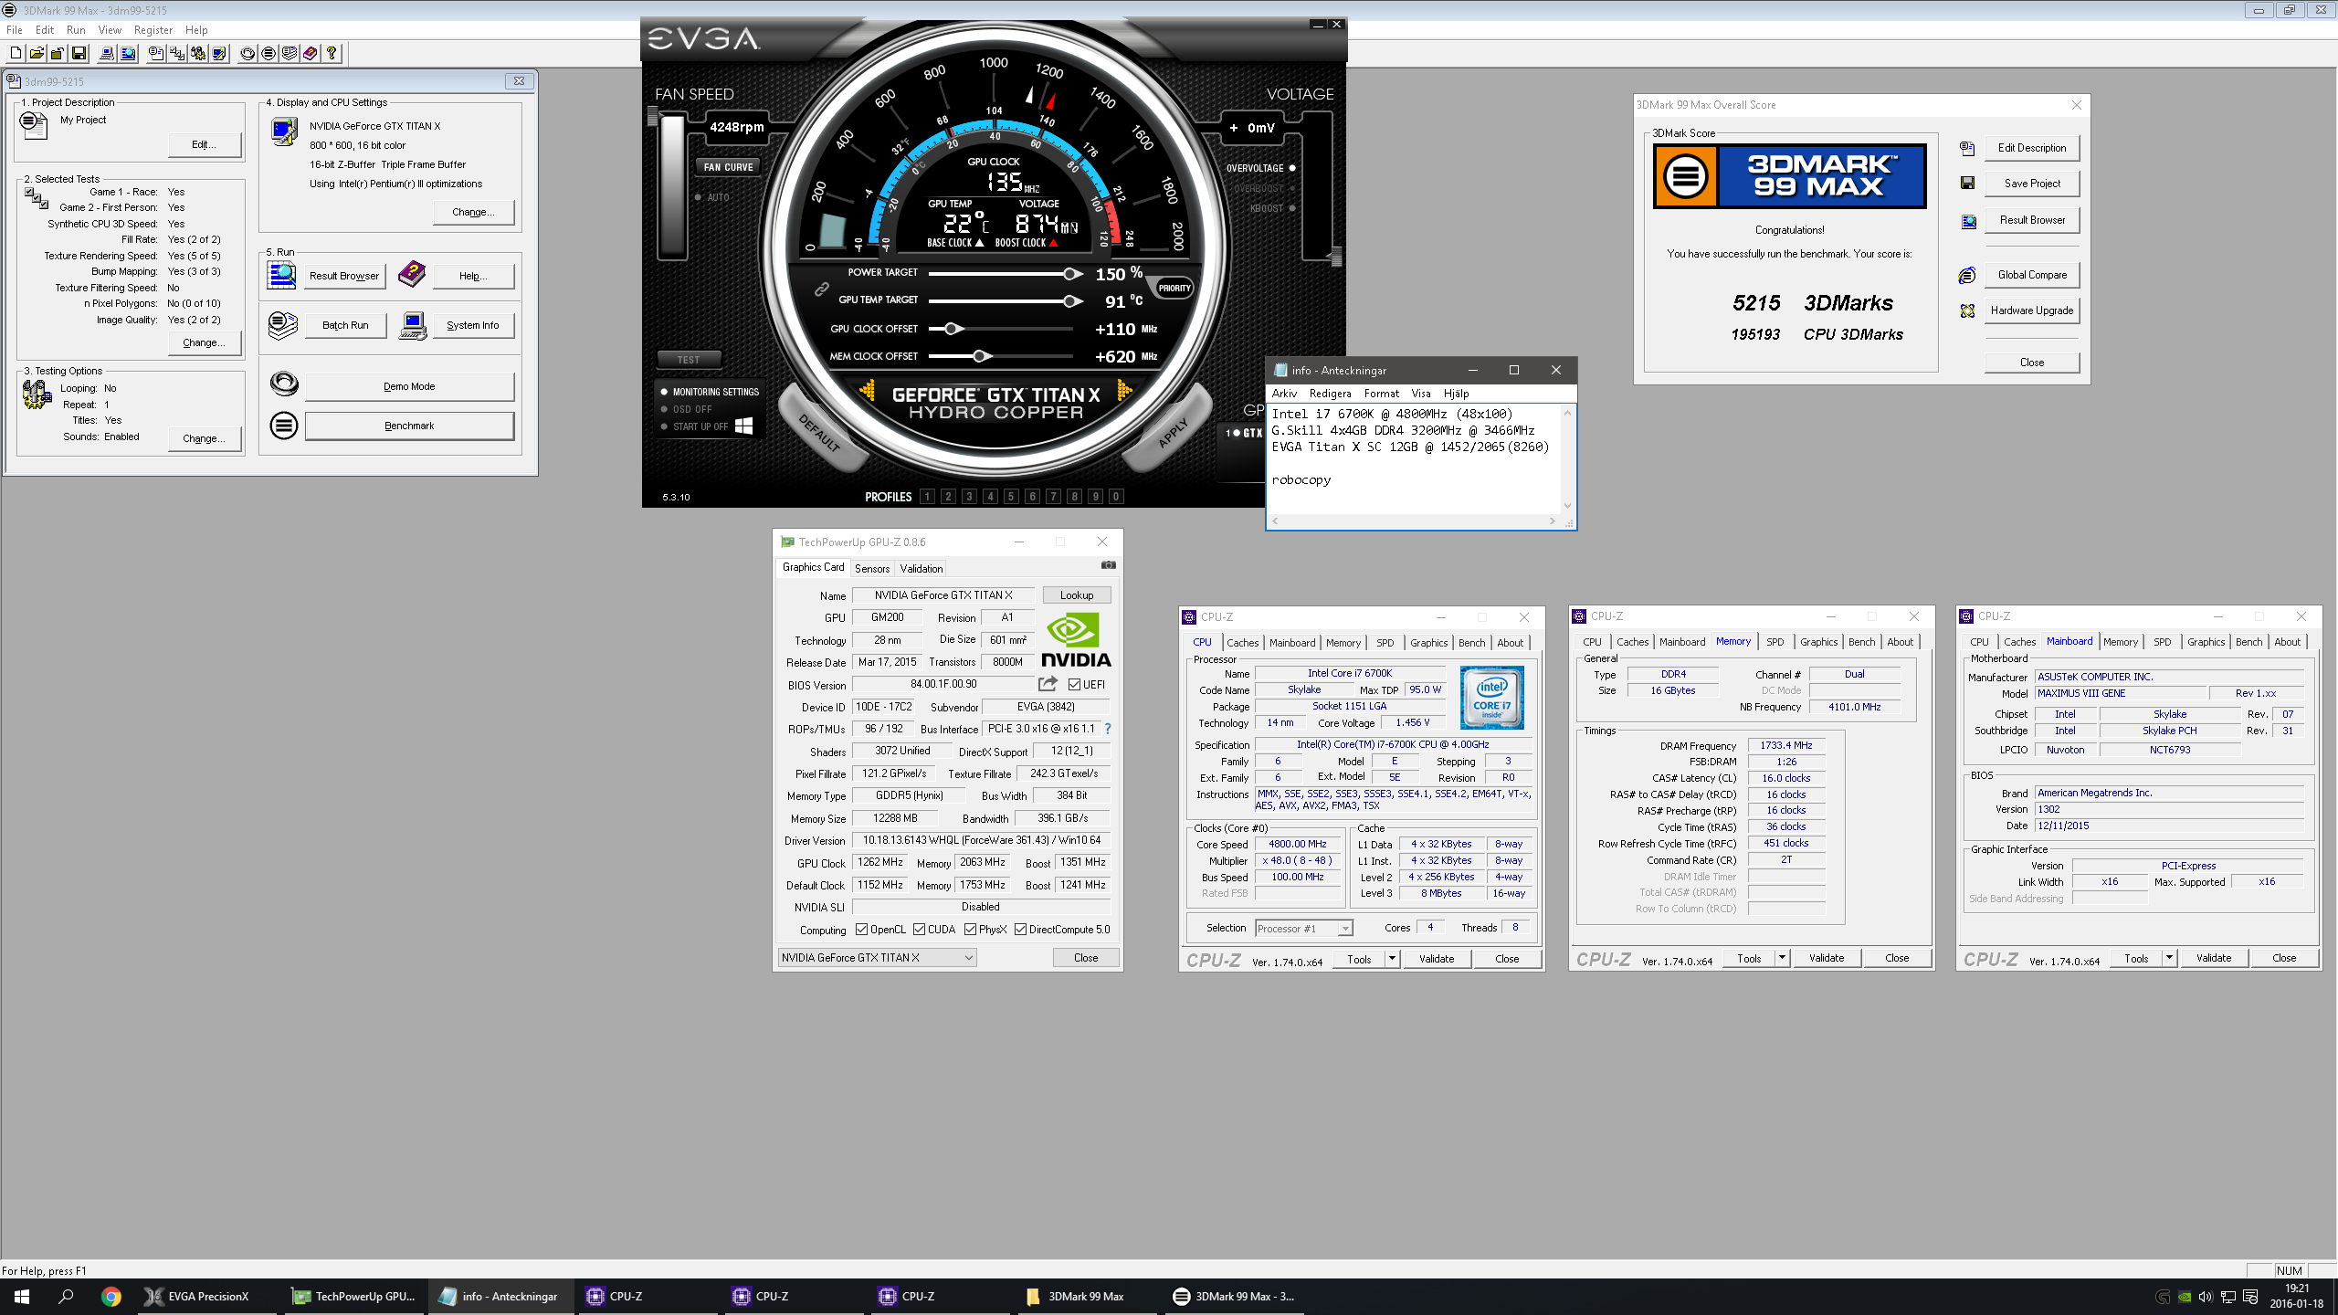
Task: Click the Notepad scroll right arrow
Action: point(1552,521)
